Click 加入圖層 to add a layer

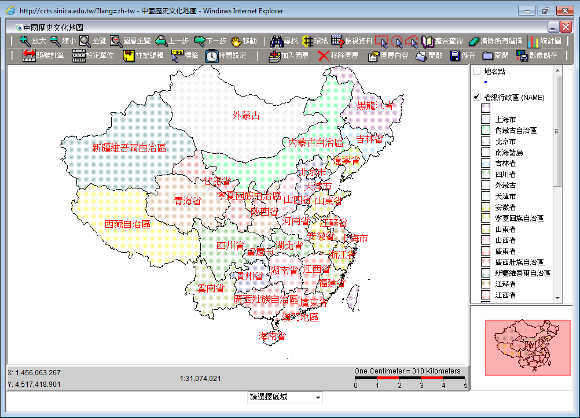(x=288, y=56)
